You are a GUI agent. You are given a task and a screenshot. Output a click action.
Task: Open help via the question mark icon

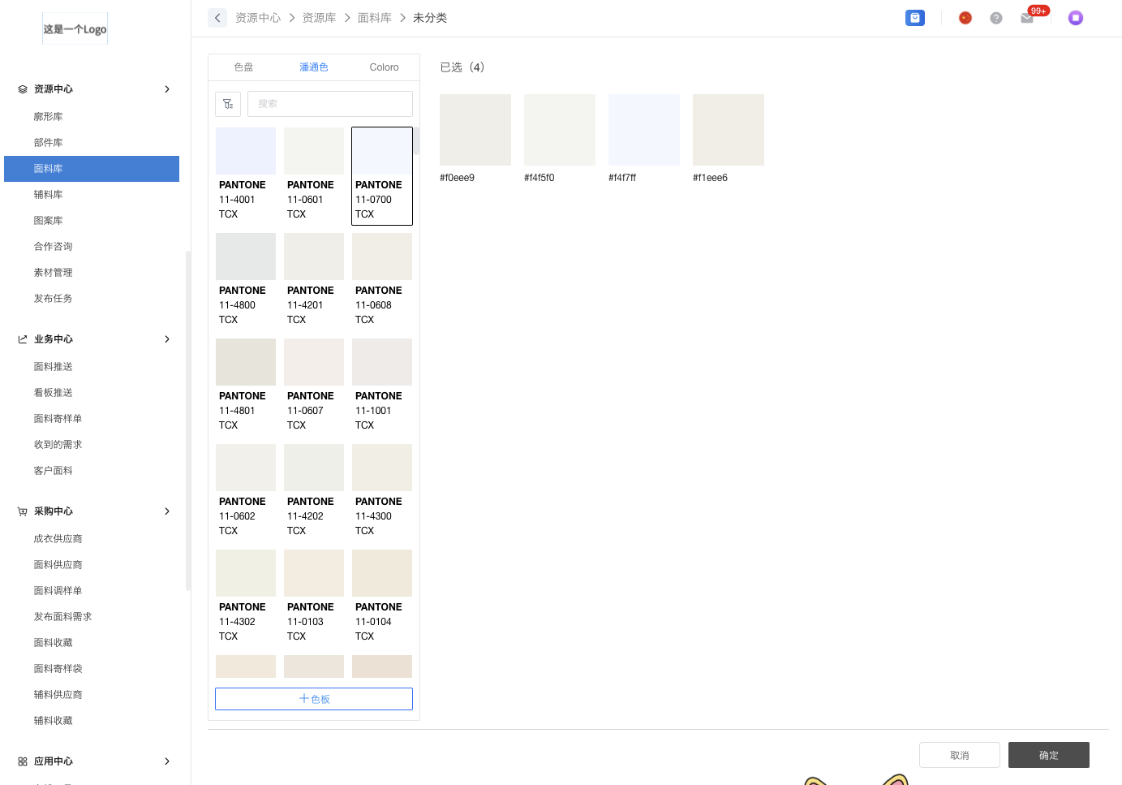click(x=995, y=18)
